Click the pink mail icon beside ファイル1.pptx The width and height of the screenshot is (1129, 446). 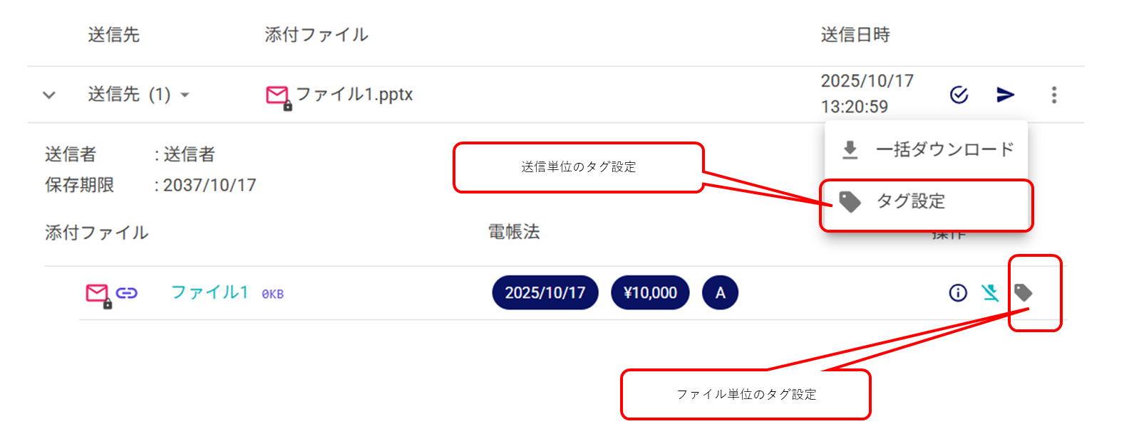point(277,95)
